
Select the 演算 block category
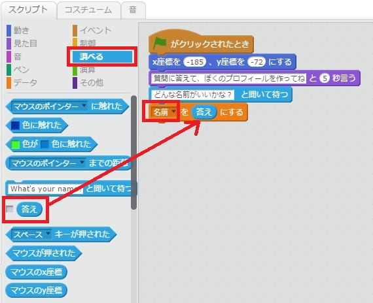click(88, 70)
